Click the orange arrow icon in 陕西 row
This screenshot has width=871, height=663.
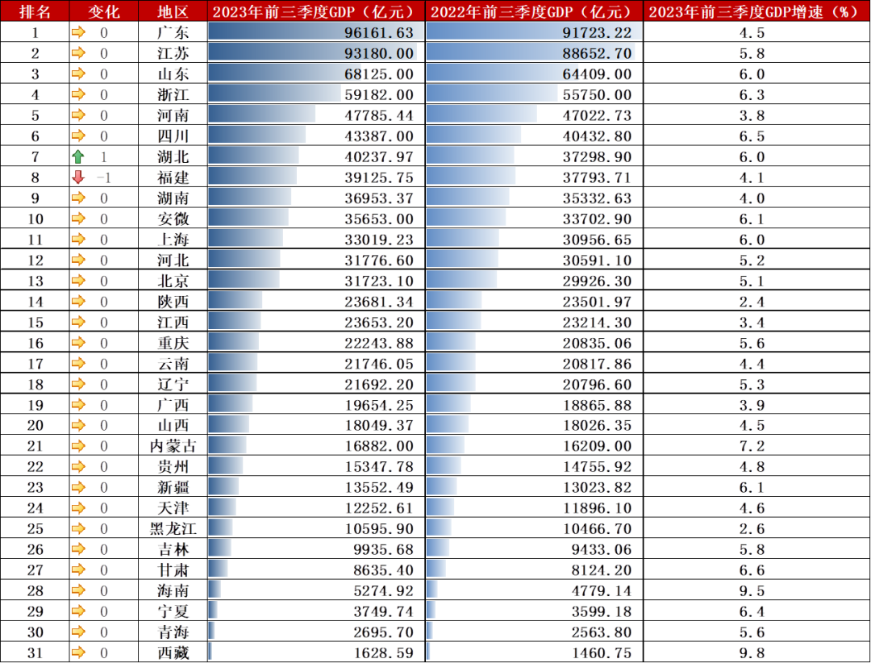78,301
